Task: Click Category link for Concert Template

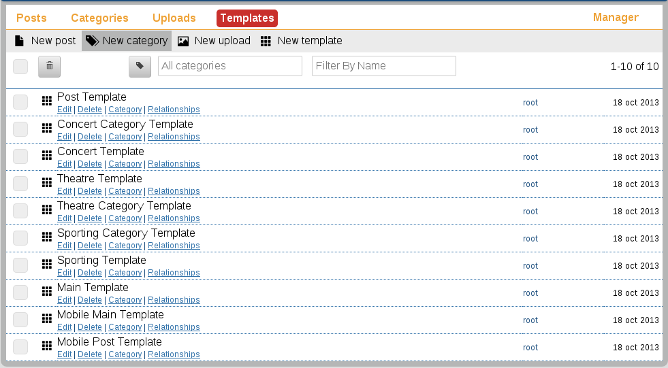Action: (125, 164)
